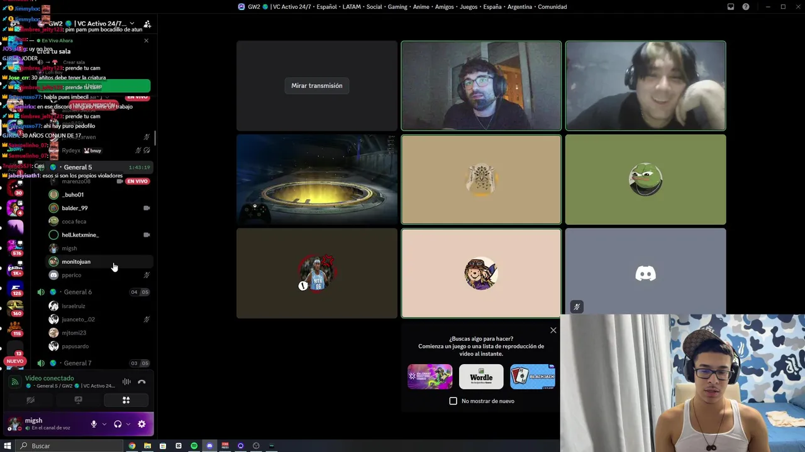Viewport: 805px width, 452px height.
Task: Click Mirar transmisión button
Action: click(317, 85)
